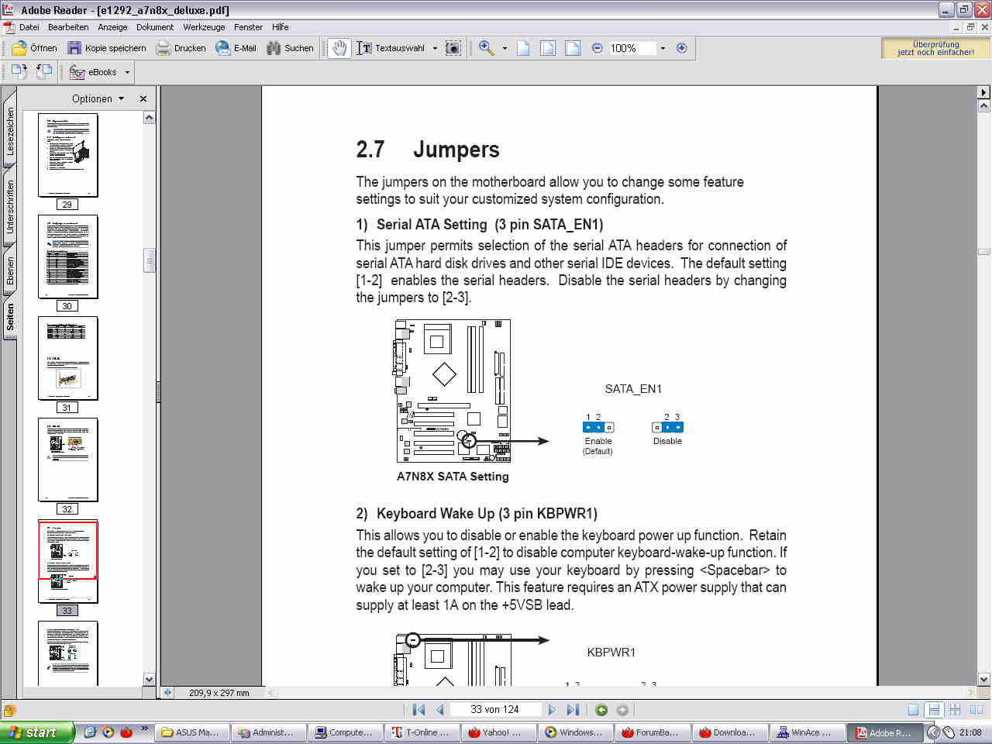
Task: Click the thumbnail panel scroll up arrow
Action: (150, 118)
